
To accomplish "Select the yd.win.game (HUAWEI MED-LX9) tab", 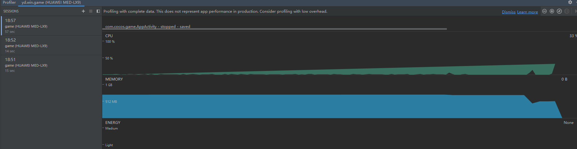I will pyautogui.click(x=51, y=2).
